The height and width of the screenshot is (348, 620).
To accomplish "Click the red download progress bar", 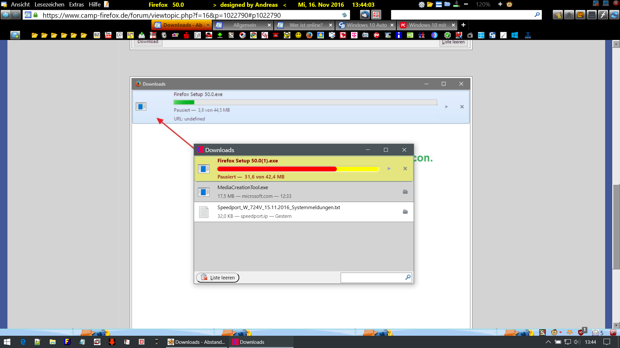I will coord(276,169).
